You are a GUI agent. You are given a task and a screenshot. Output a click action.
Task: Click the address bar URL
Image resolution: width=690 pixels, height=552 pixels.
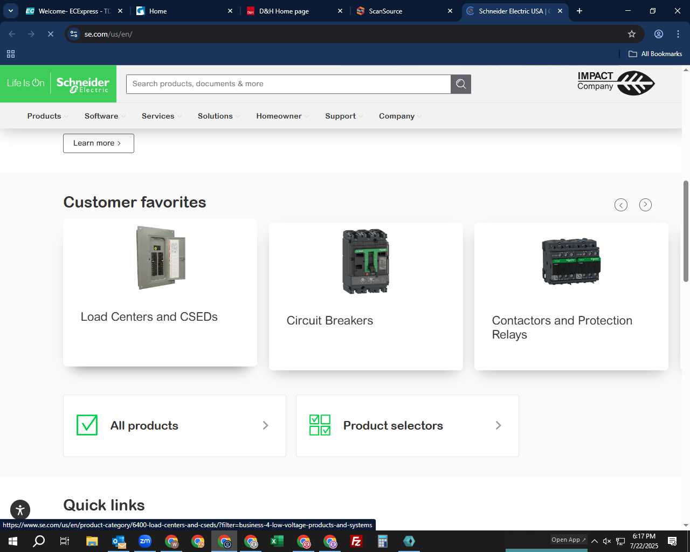pyautogui.click(x=108, y=34)
